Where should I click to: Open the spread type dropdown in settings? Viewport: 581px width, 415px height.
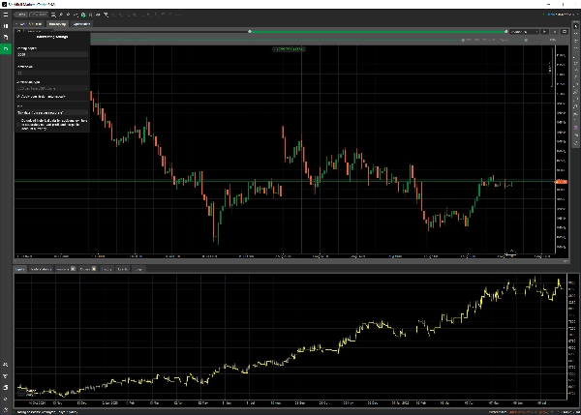click(x=52, y=88)
